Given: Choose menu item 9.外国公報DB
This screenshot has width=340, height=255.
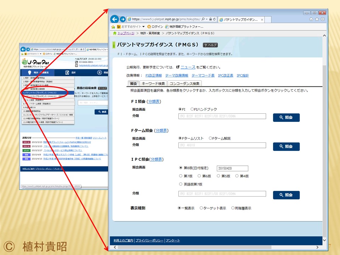Looking at the screenshot, I should (48, 107).
